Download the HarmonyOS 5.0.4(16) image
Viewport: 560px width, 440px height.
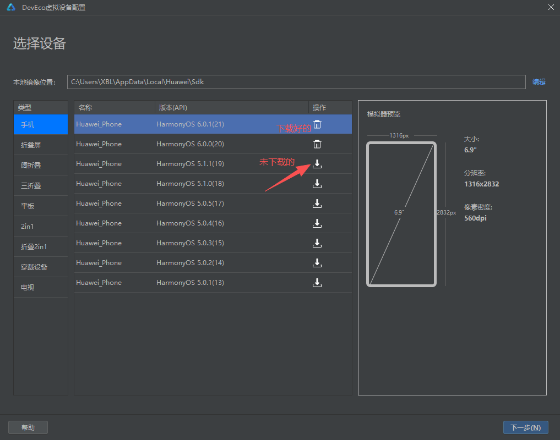coord(317,223)
